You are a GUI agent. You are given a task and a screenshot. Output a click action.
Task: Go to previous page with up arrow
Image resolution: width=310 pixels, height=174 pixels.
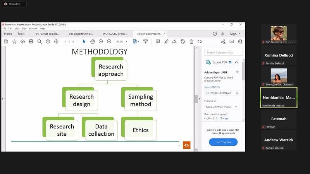pyautogui.click(x=48, y=41)
